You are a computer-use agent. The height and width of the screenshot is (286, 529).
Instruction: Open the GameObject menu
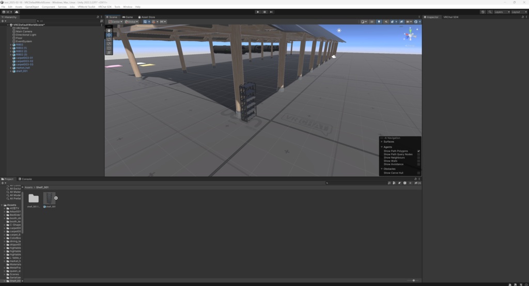(32, 7)
